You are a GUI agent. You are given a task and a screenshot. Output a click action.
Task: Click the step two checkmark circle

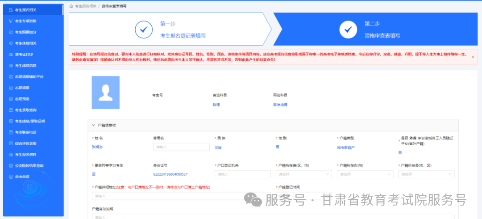click(348, 29)
